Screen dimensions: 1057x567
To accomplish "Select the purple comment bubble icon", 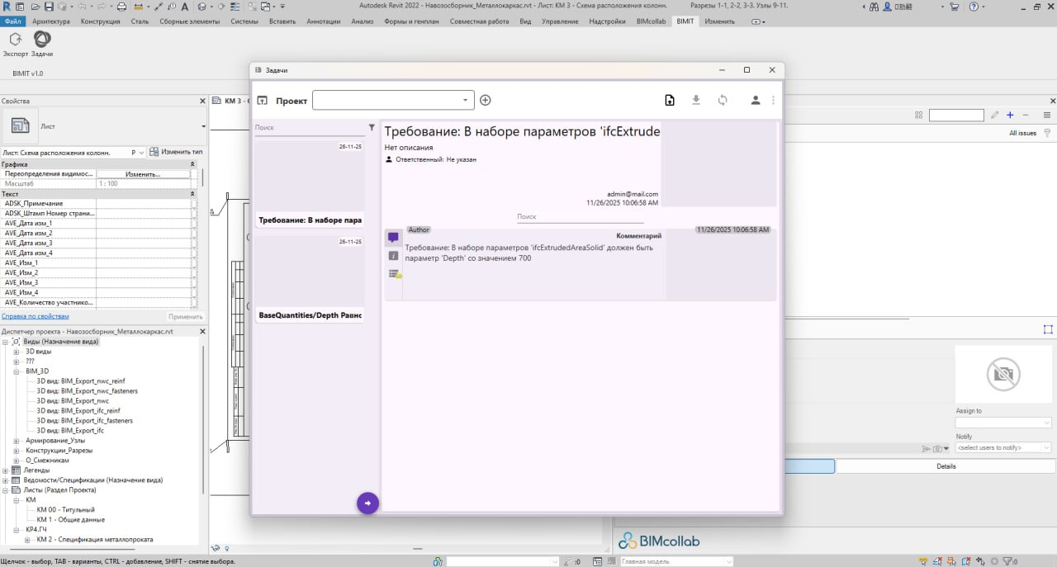I will (x=393, y=238).
